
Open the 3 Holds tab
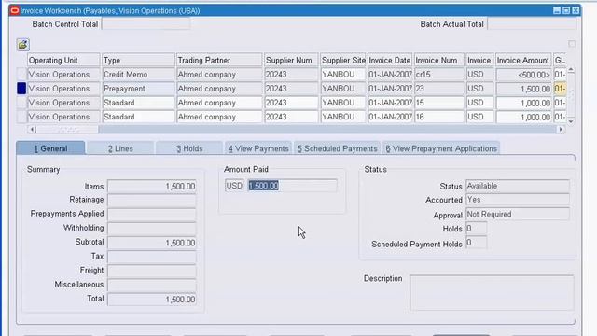(x=189, y=148)
